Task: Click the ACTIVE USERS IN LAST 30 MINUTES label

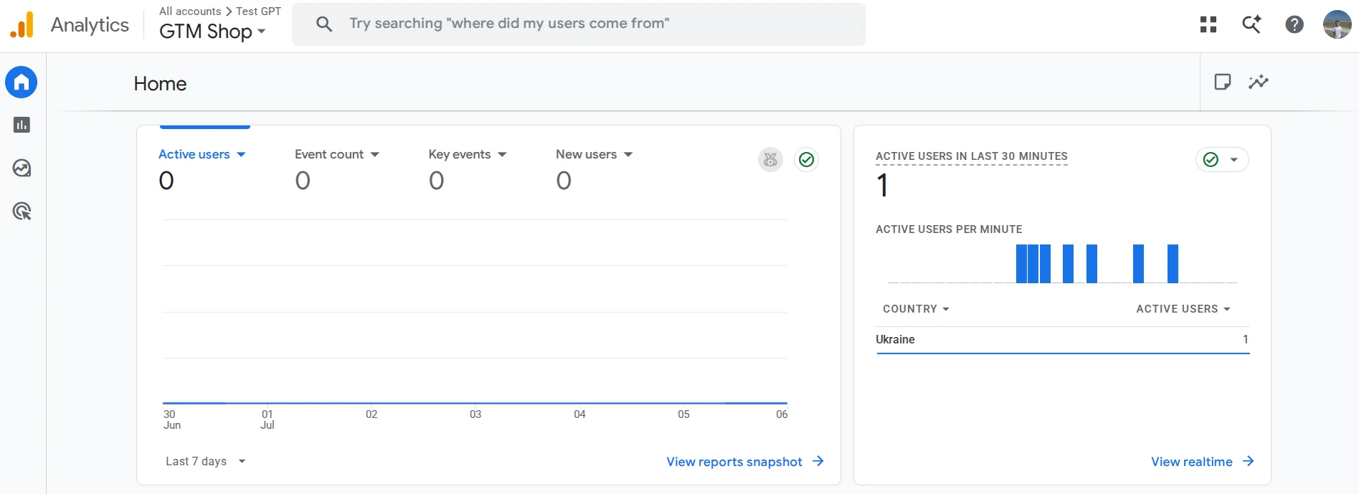Action: 972,156
